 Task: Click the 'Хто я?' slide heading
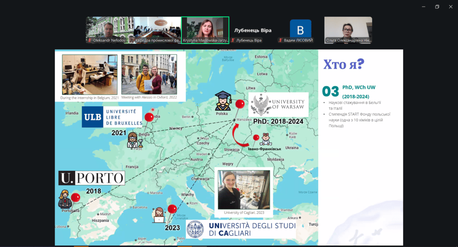click(344, 64)
